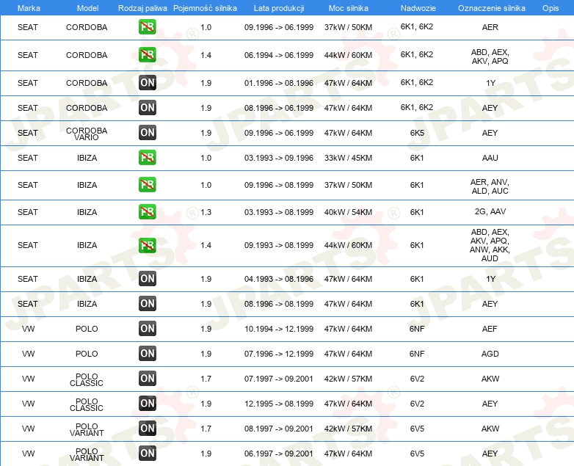Click the Moc silnika column header
Viewport: 574px width, 466px height.
tap(348, 8)
